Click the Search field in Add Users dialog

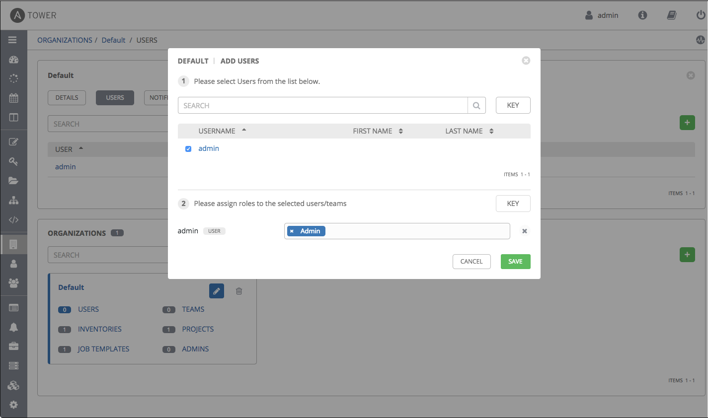(323, 106)
